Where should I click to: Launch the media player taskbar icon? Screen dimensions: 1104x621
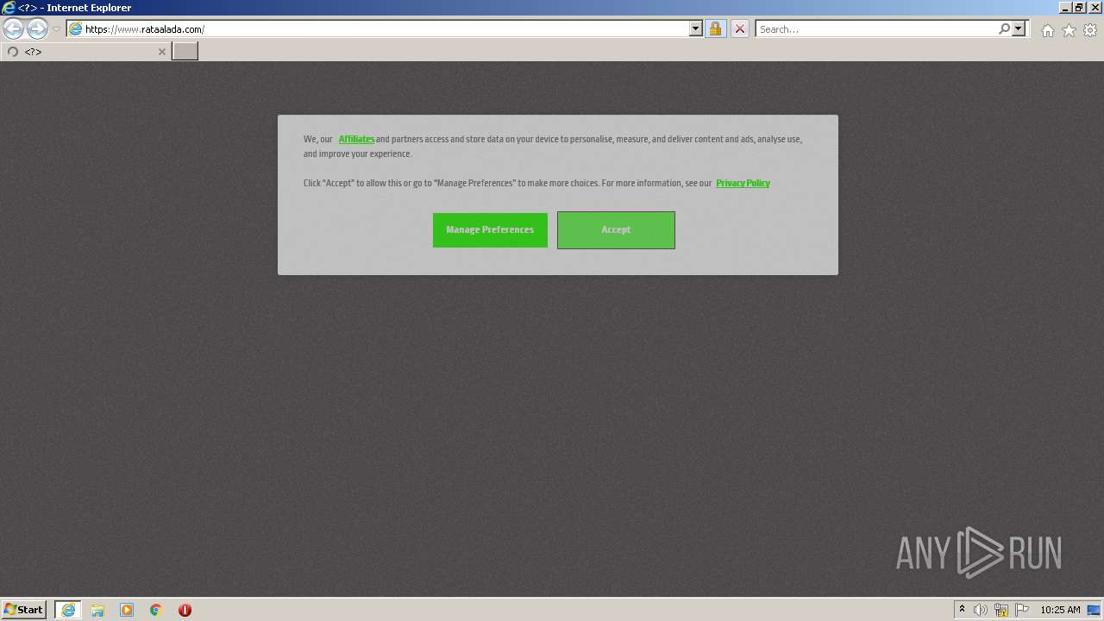point(127,610)
